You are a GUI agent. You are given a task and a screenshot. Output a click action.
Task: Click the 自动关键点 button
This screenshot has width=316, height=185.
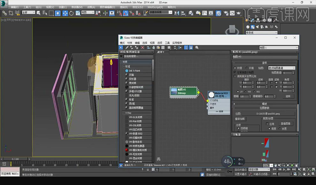(x=241, y=169)
